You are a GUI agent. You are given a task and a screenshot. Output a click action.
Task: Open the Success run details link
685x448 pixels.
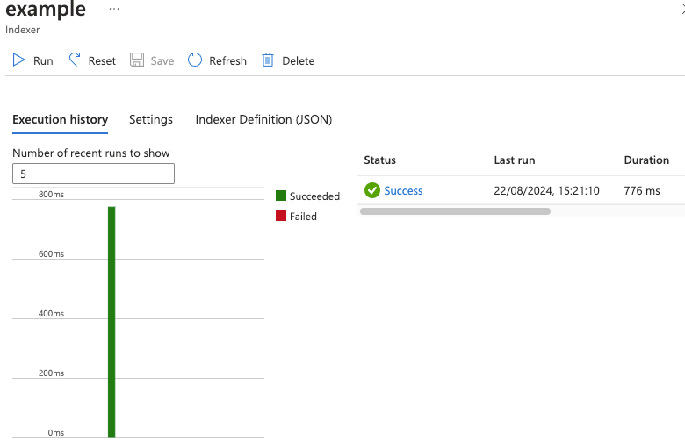tap(403, 190)
